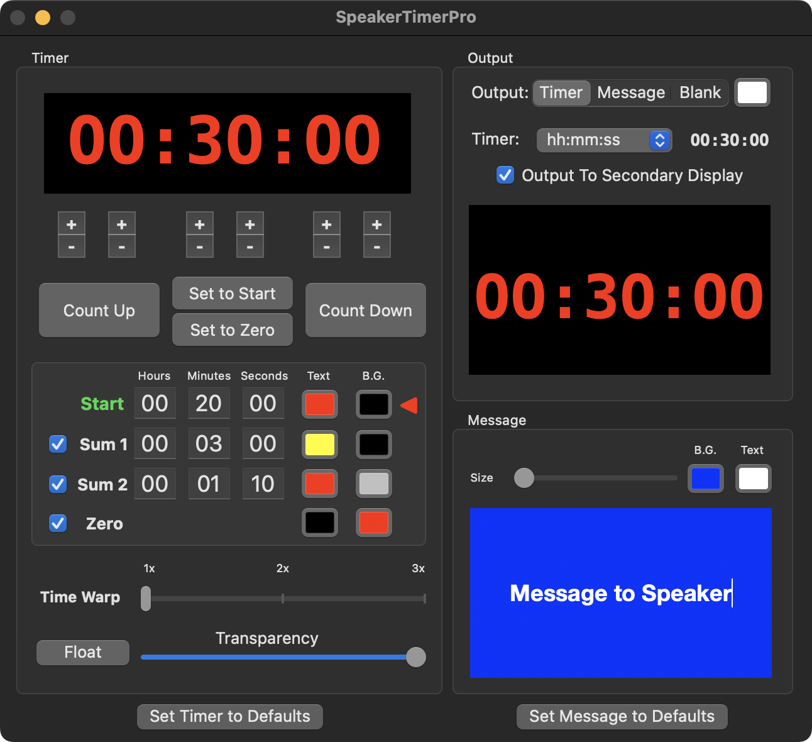This screenshot has width=812, height=742.
Task: Disable Output To Secondary Display checkbox
Action: [x=505, y=175]
